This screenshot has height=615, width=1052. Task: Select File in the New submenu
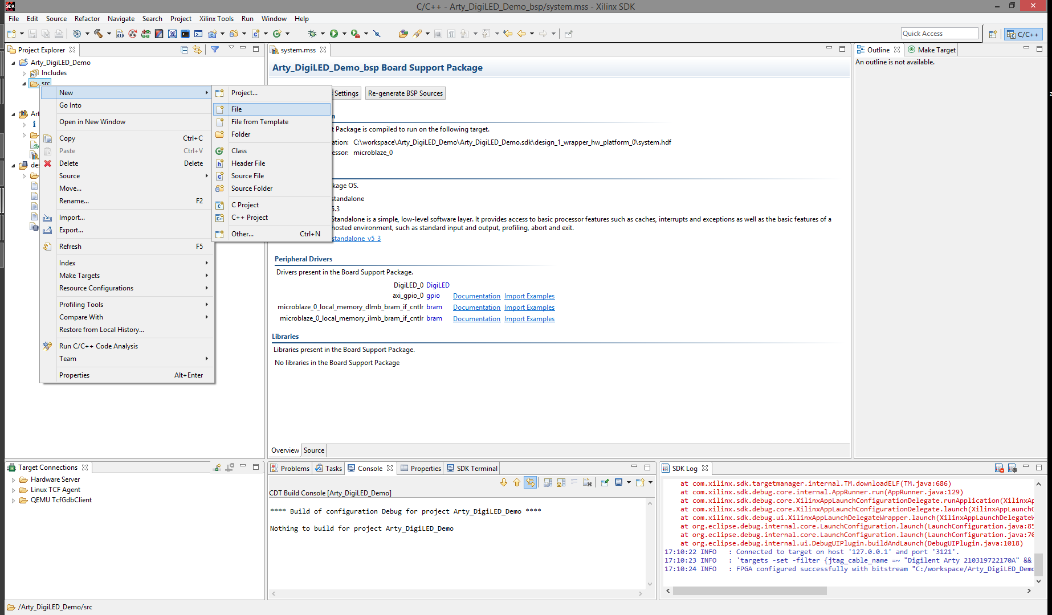[272, 109]
